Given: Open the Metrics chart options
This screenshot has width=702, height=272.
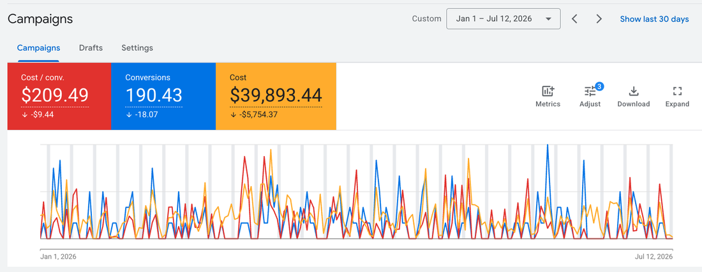Looking at the screenshot, I should (x=548, y=96).
